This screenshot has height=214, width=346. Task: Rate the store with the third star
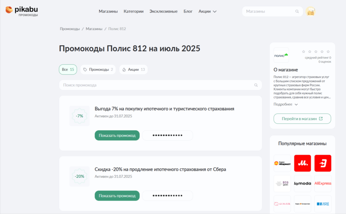[x=316, y=52]
